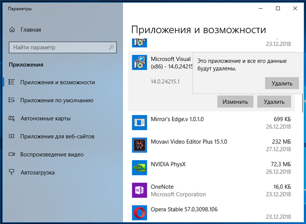The height and width of the screenshot is (224, 306).
Task: Click the NVIDIA PhysX green icon
Action: [139, 167]
